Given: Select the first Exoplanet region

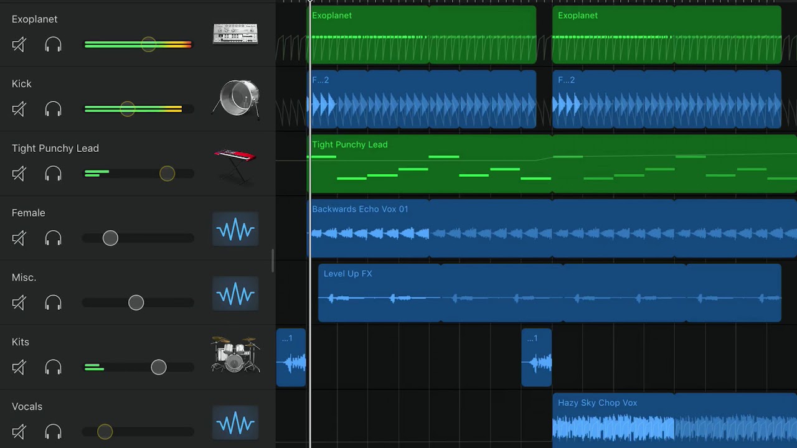Looking at the screenshot, I should click(x=422, y=35).
